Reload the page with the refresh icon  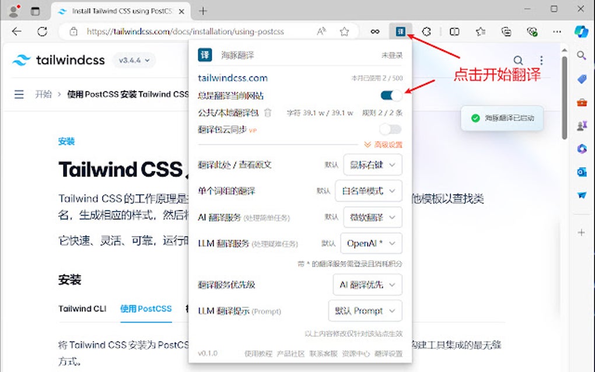pyautogui.click(x=42, y=31)
